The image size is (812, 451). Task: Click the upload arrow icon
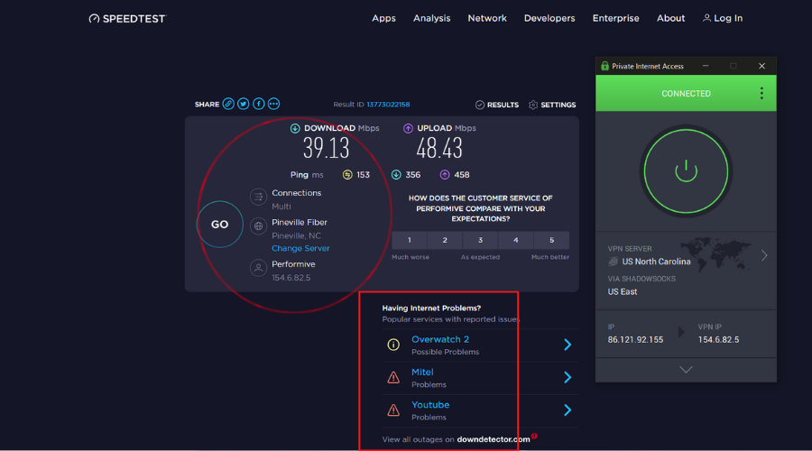click(x=408, y=128)
